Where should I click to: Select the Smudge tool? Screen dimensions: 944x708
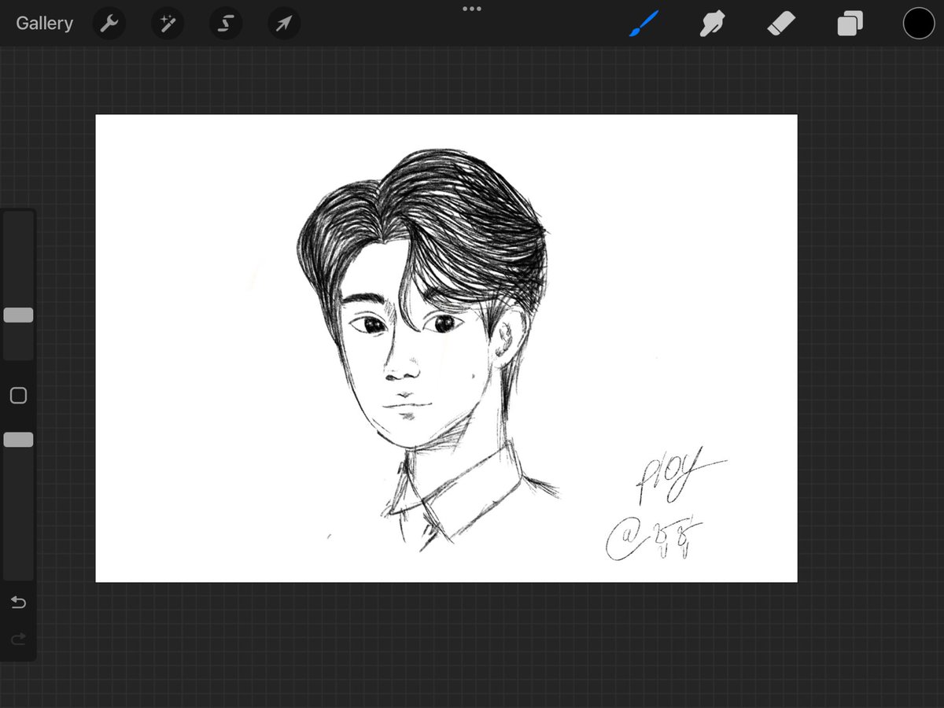[x=712, y=24]
